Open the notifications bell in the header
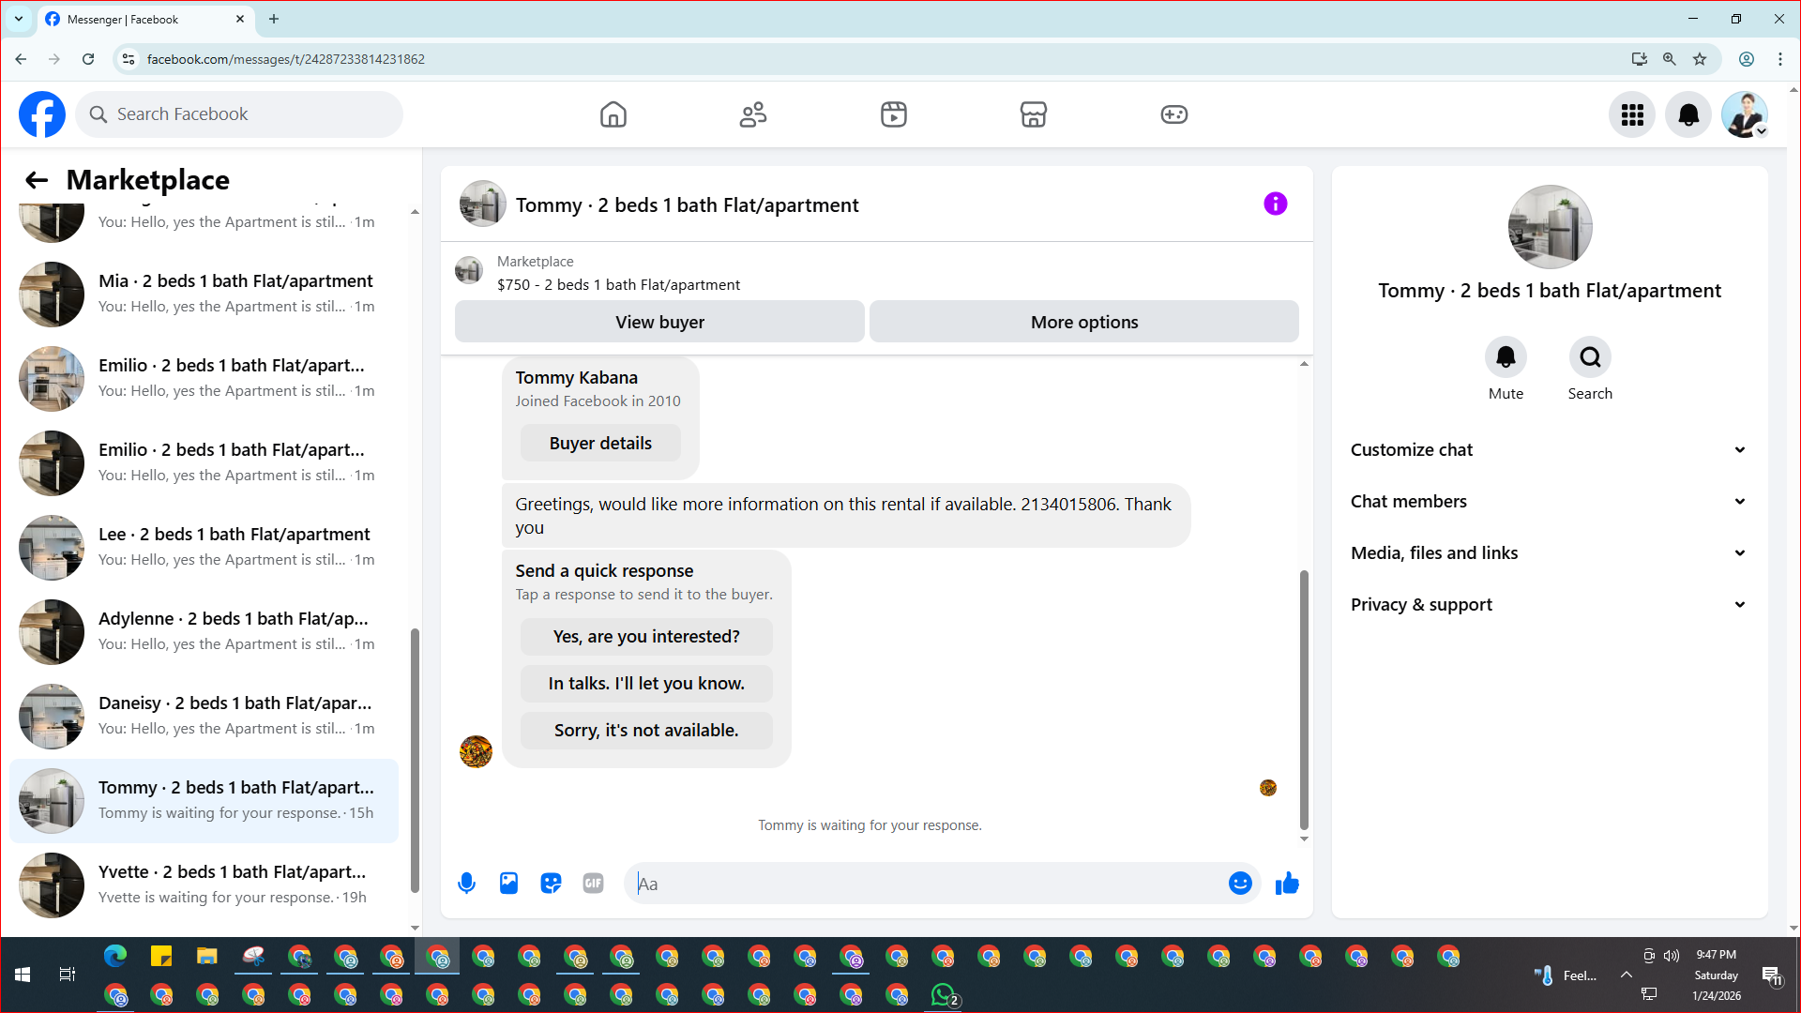 point(1687,114)
